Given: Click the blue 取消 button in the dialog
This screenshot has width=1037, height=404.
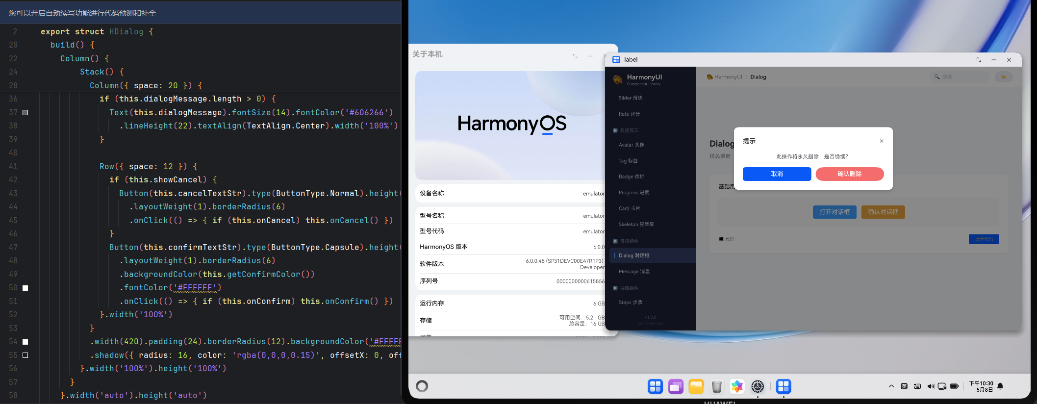Looking at the screenshot, I should click(777, 174).
